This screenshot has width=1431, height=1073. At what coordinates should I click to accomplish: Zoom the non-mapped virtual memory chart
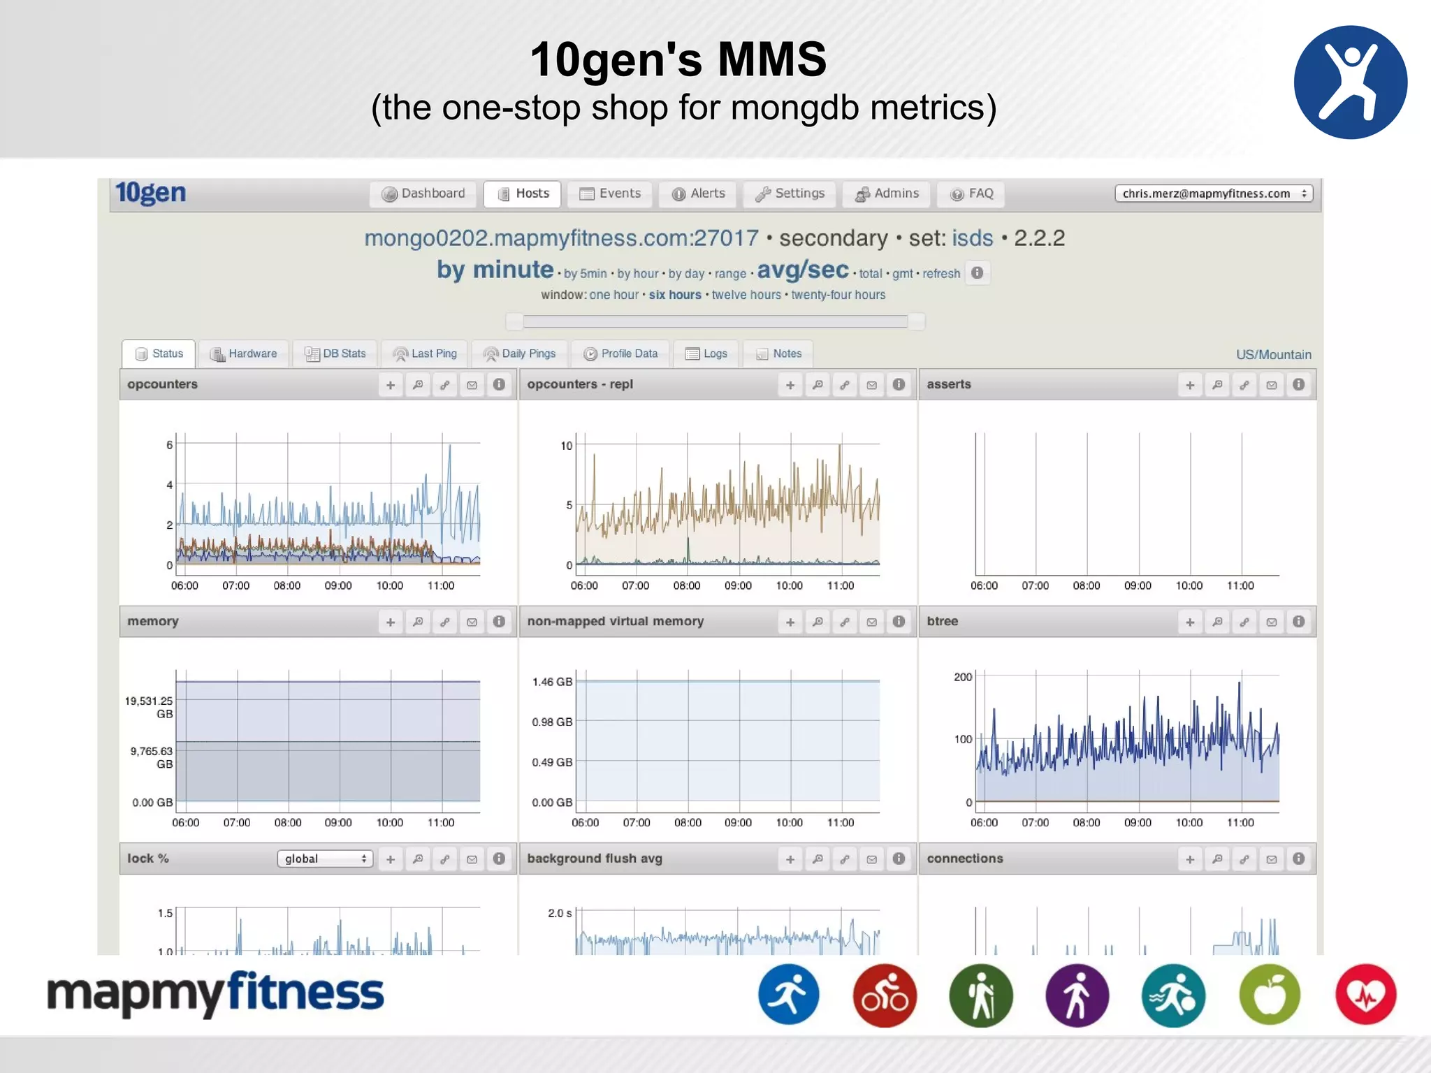click(x=818, y=622)
